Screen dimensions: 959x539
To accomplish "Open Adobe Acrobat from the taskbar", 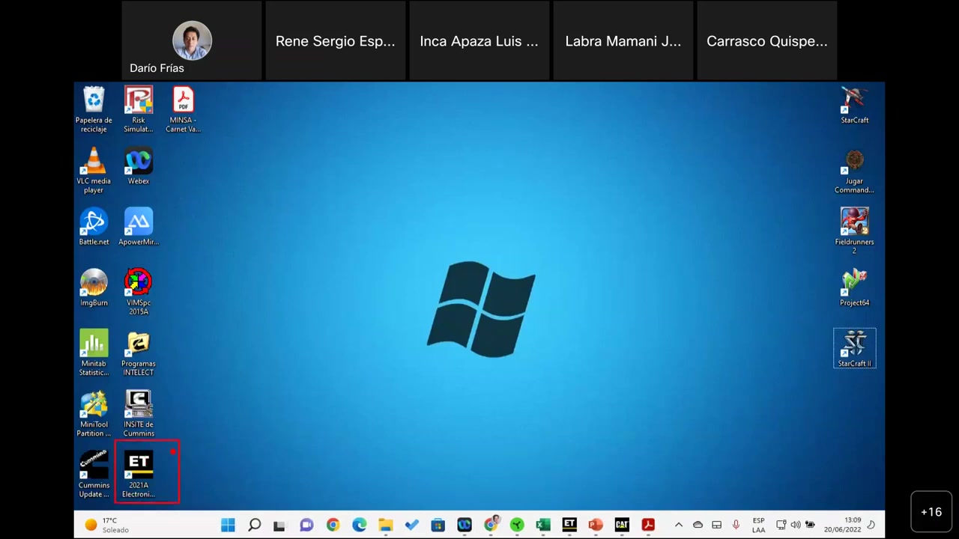I will tap(647, 524).
